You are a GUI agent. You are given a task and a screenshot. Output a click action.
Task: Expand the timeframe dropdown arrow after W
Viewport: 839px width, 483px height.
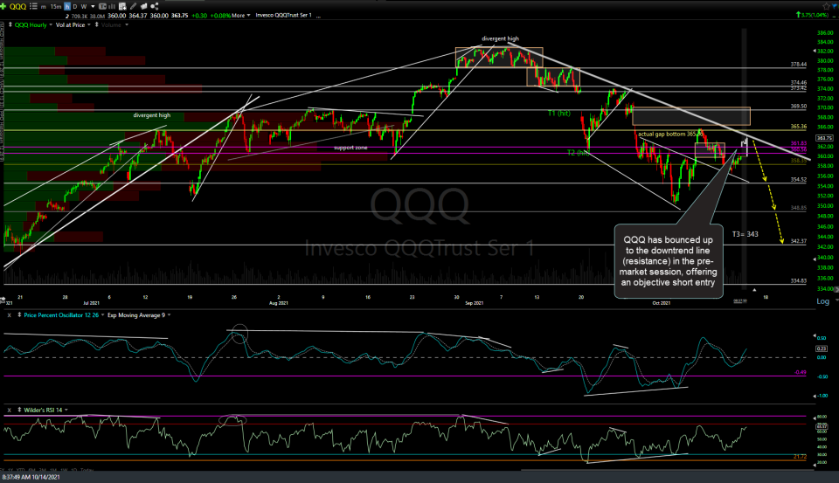tap(92, 6)
